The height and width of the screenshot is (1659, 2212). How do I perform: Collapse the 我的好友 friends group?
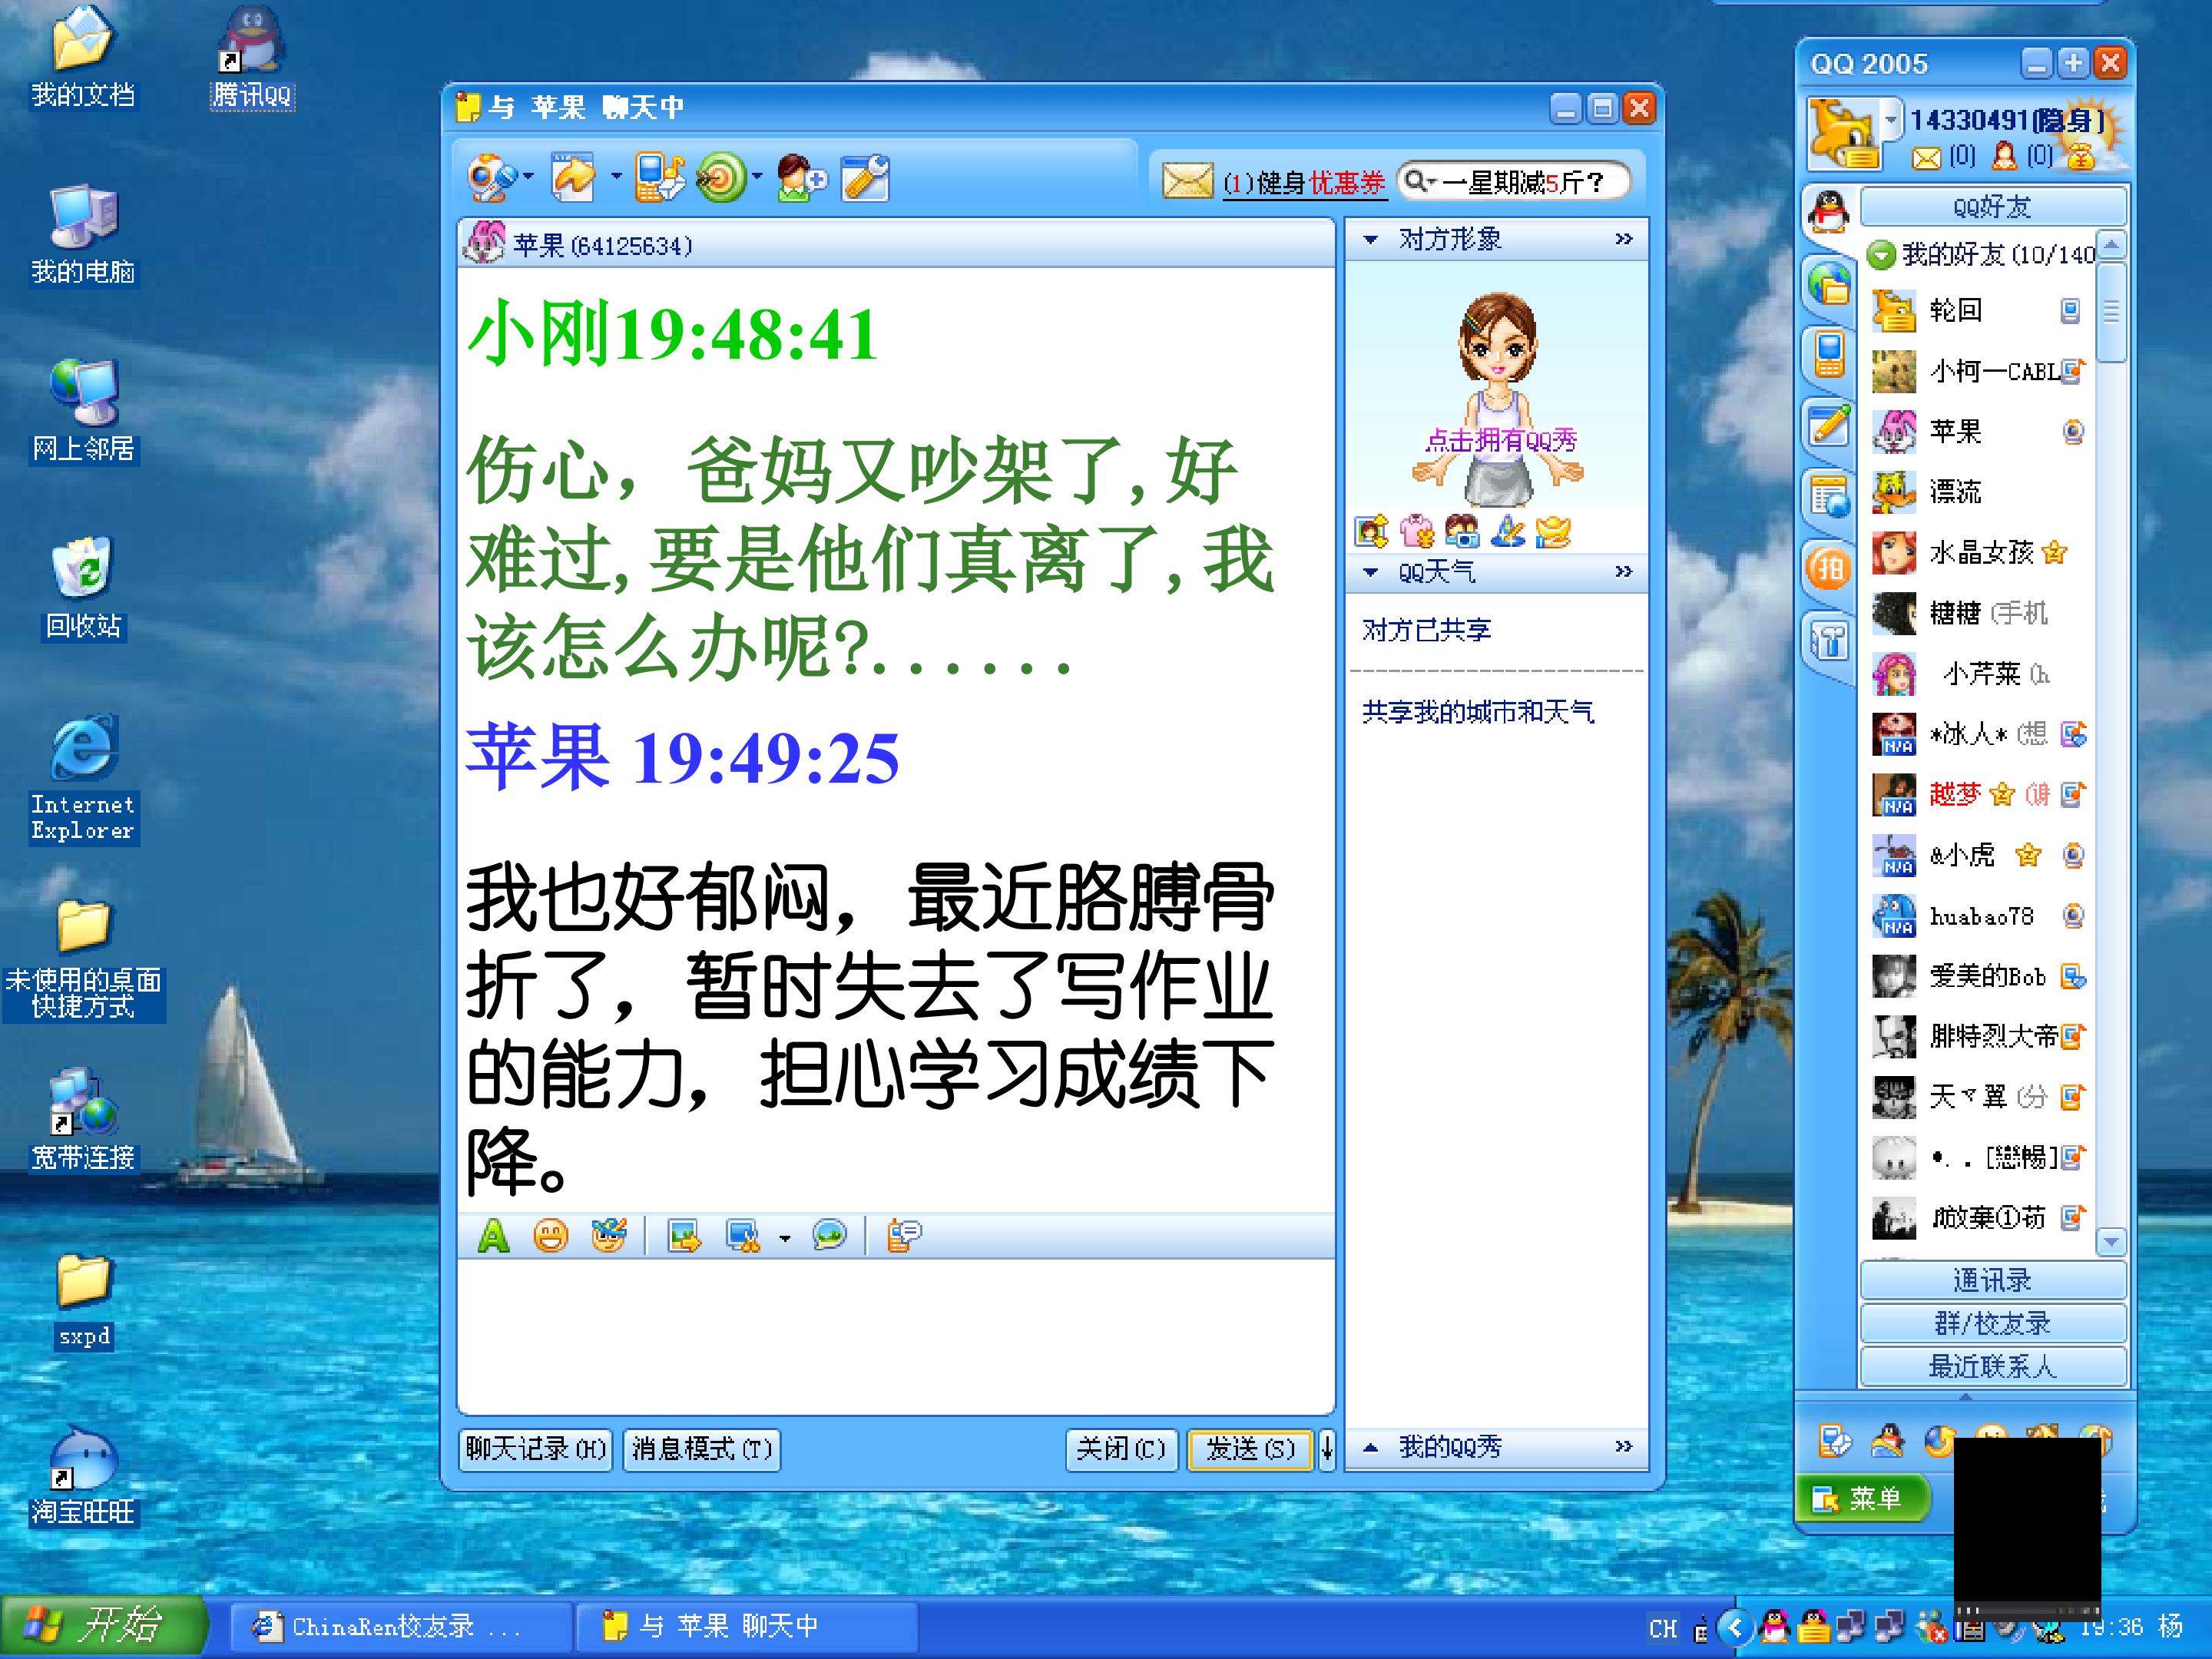(1882, 255)
